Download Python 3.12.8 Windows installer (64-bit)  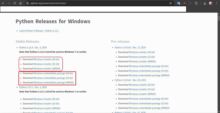46,59
